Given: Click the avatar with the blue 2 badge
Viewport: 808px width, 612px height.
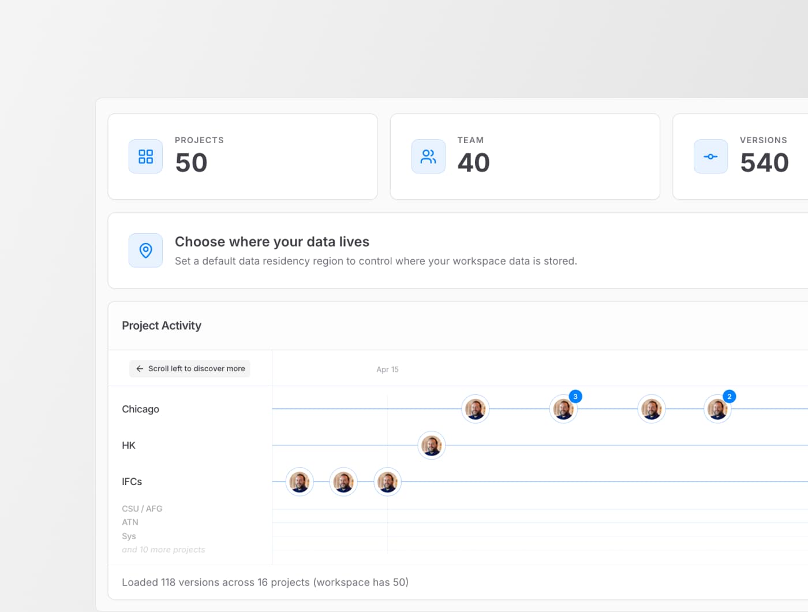Looking at the screenshot, I should tap(717, 409).
